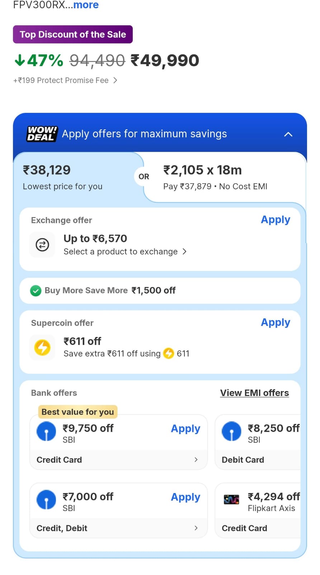The image size is (320, 575).
Task: Collapse the maximum savings offers panel
Action: pos(288,134)
